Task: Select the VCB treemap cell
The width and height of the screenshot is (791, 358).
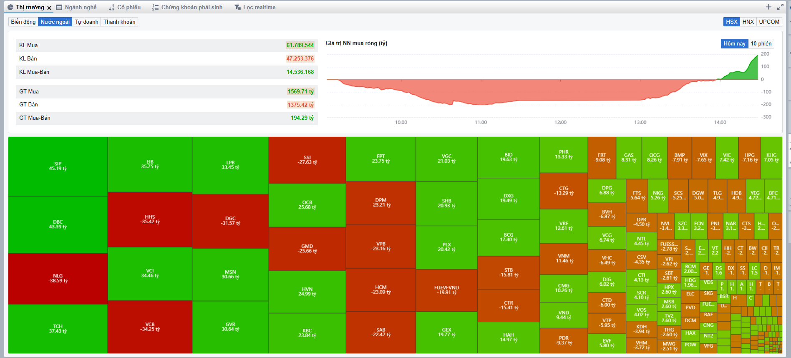Action: click(x=150, y=327)
